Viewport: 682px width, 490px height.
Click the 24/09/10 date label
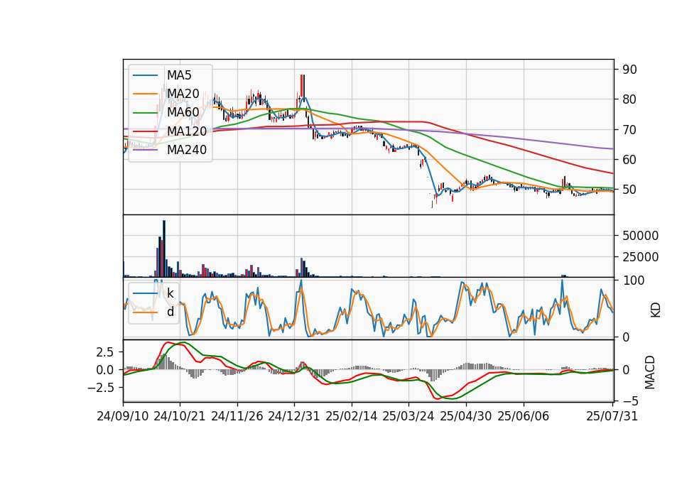click(x=123, y=416)
